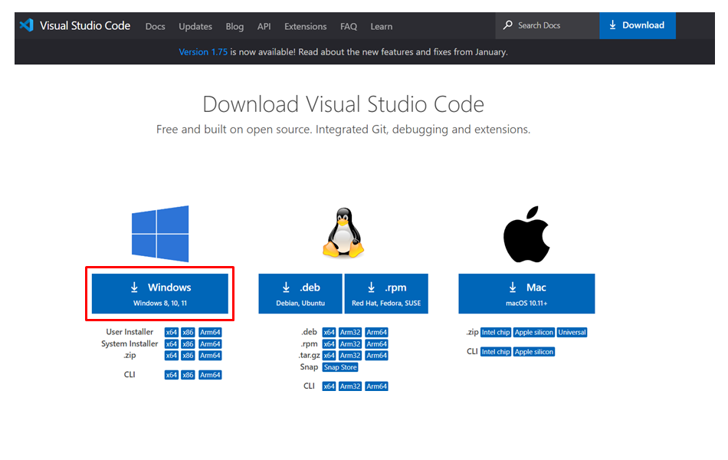728x460 pixels.
Task: Download Mac CLI Apple silicon
Action: (534, 352)
